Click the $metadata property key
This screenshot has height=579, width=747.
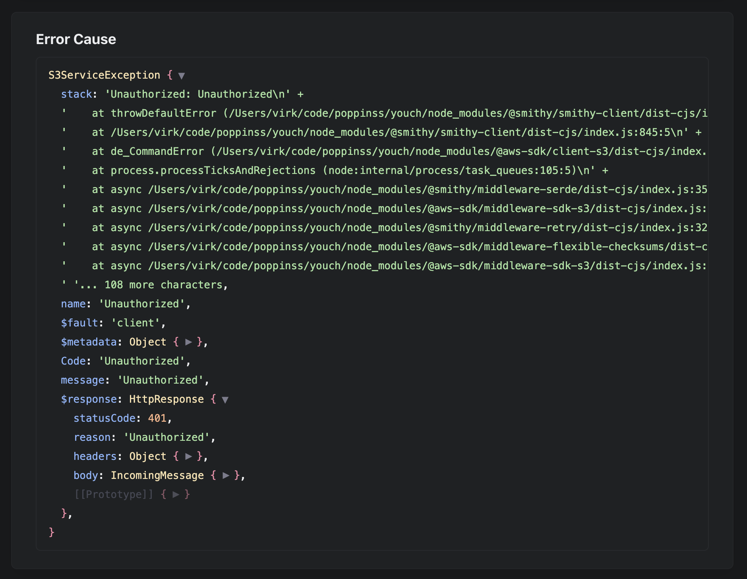coord(89,342)
